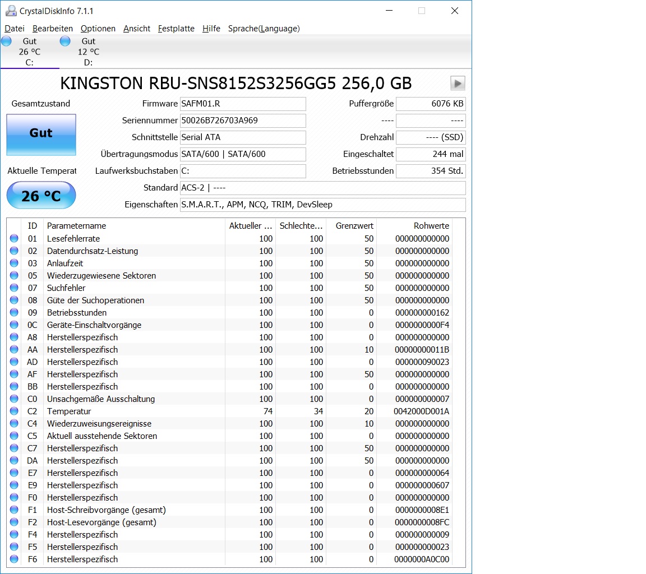Open the Bearbeiten menu
The image size is (646, 574).
click(52, 29)
